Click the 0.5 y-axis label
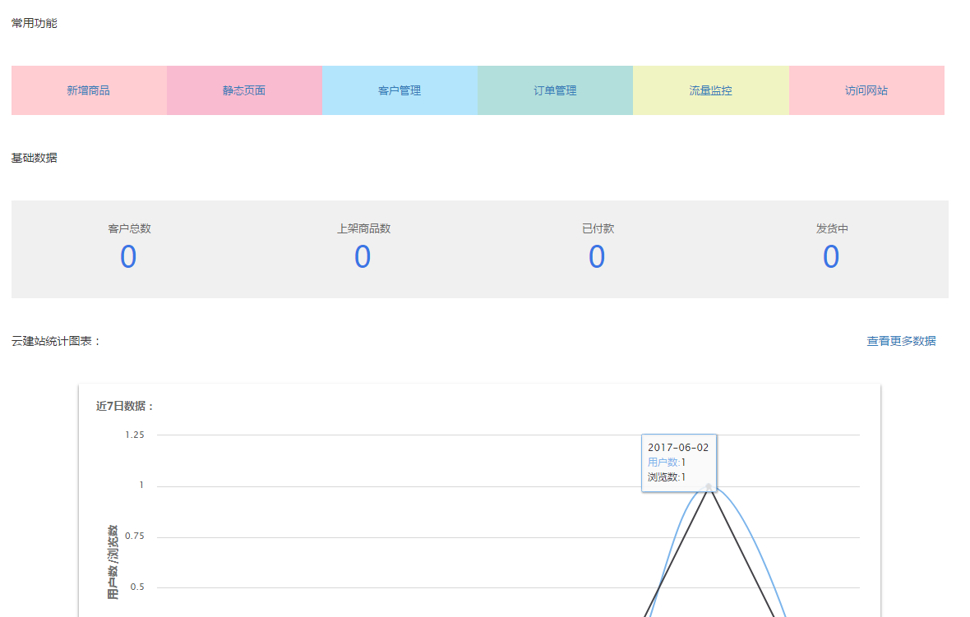Screen dimensions: 970x617 pos(137,587)
